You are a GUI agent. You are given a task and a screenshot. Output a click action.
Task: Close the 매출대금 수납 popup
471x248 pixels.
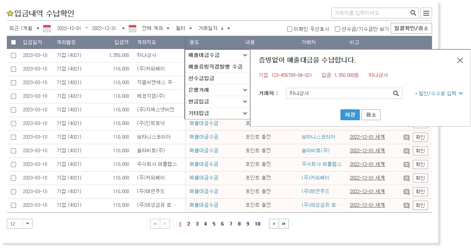pos(460,60)
